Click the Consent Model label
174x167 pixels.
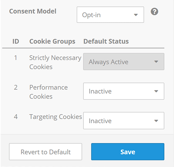[x=33, y=11]
